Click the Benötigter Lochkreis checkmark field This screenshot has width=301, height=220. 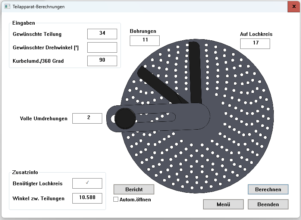pos(87,183)
